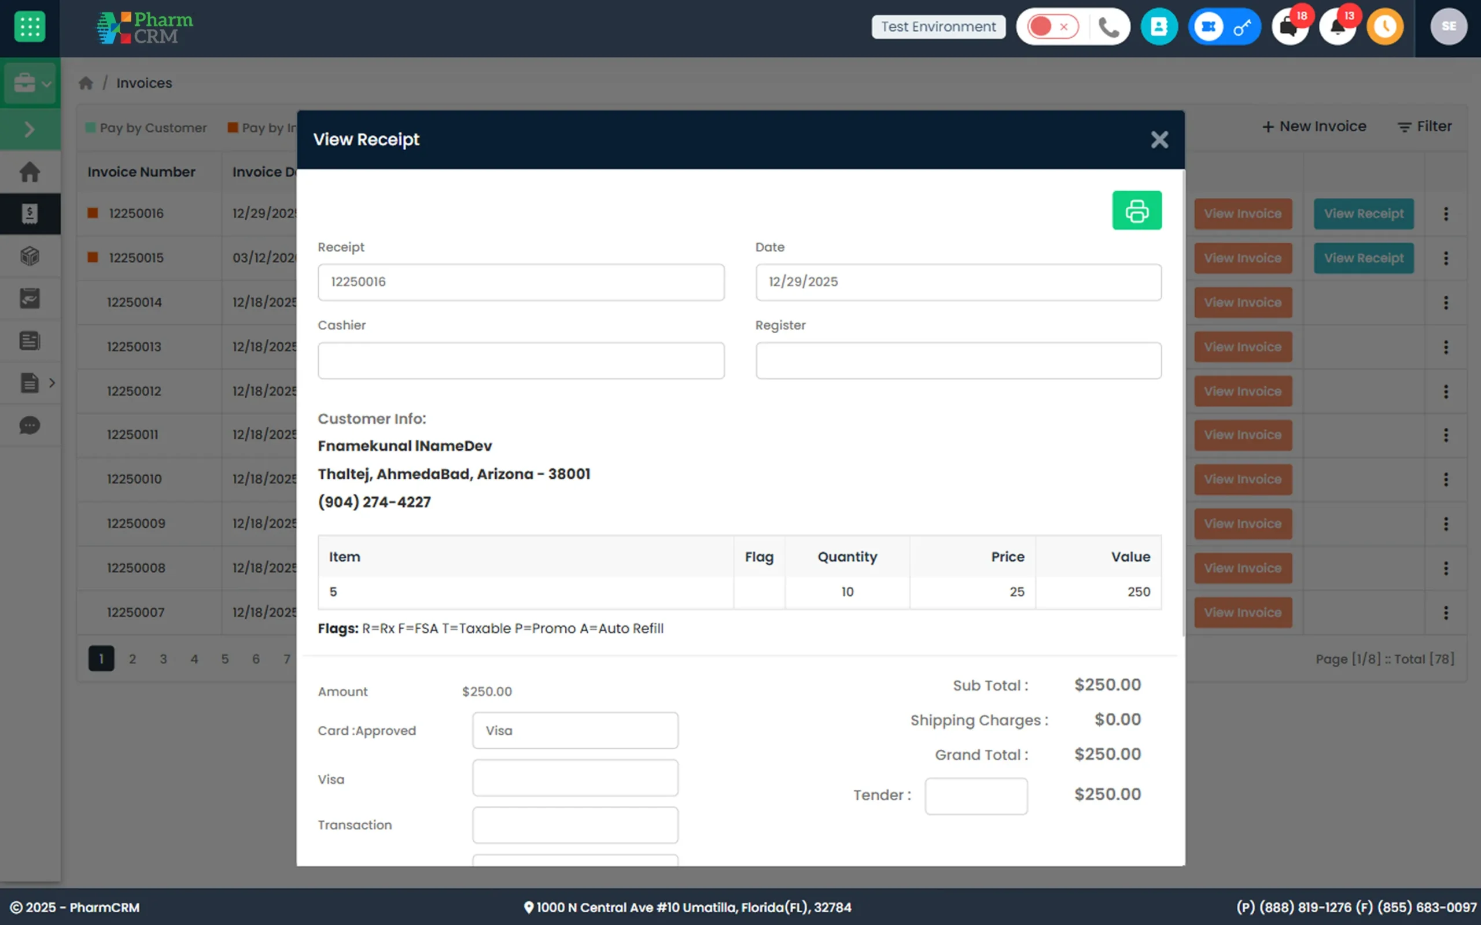This screenshot has height=925, width=1481.
Task: Click the Zoom meeting icon
Action: click(x=1208, y=27)
